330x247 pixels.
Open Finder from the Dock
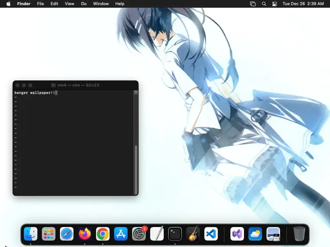click(31, 234)
